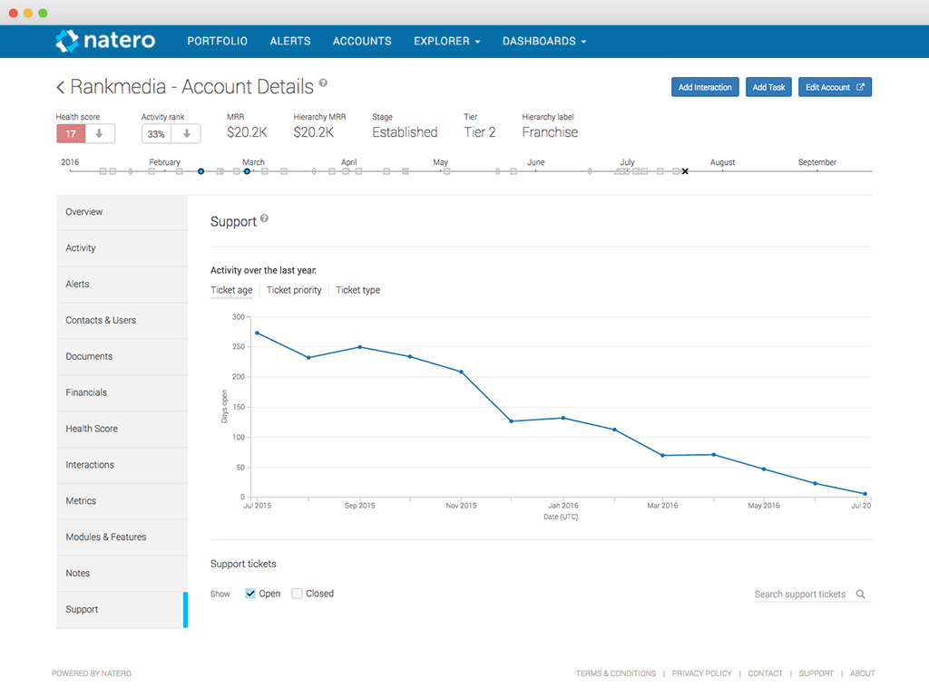Viewport: 929px width, 696px height.
Task: Click the Search support tickets field
Action: click(x=801, y=594)
